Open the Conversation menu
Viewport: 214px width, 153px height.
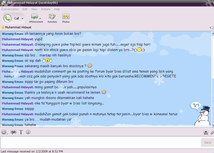pyautogui.click(x=10, y=9)
